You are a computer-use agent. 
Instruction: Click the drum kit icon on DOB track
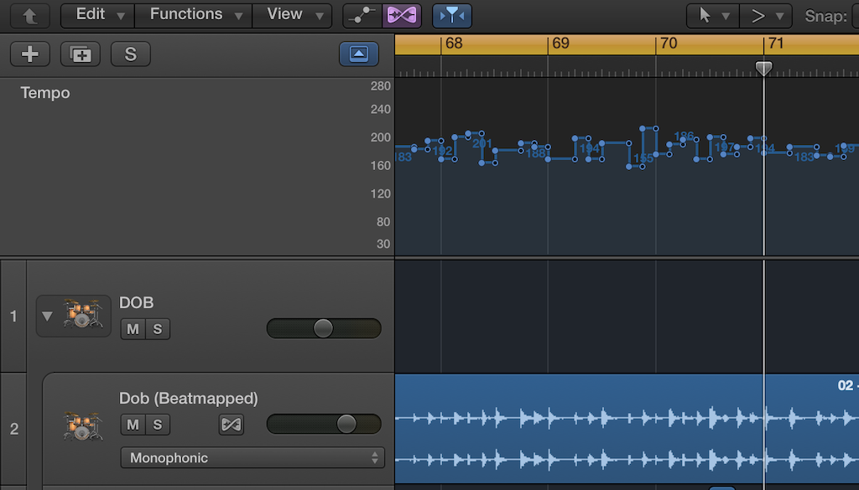click(82, 316)
